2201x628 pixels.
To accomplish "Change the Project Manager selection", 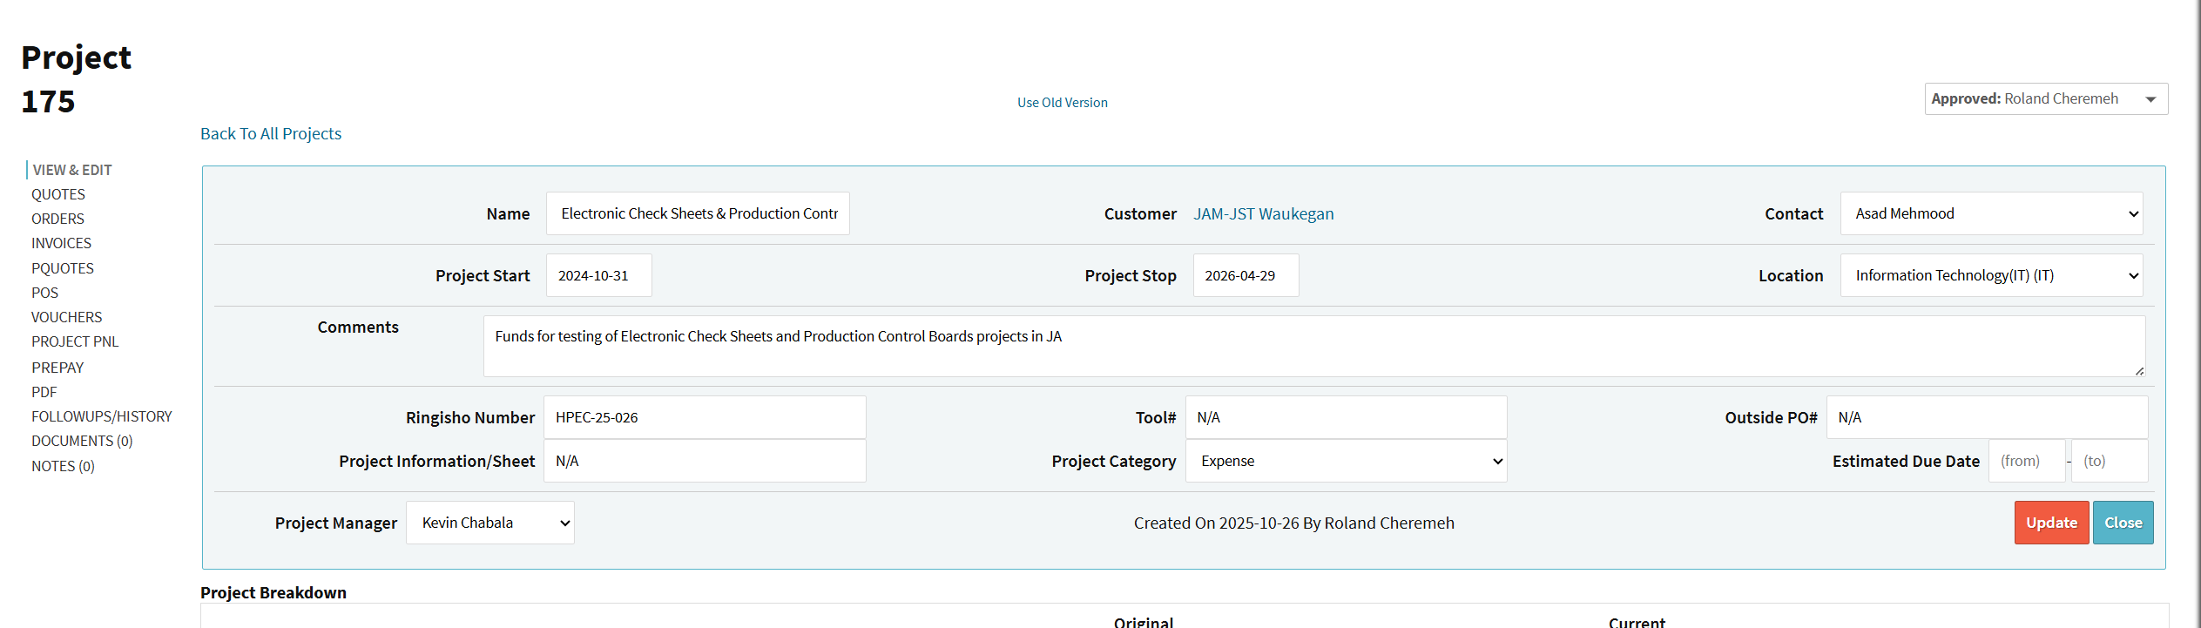I will (x=489, y=523).
